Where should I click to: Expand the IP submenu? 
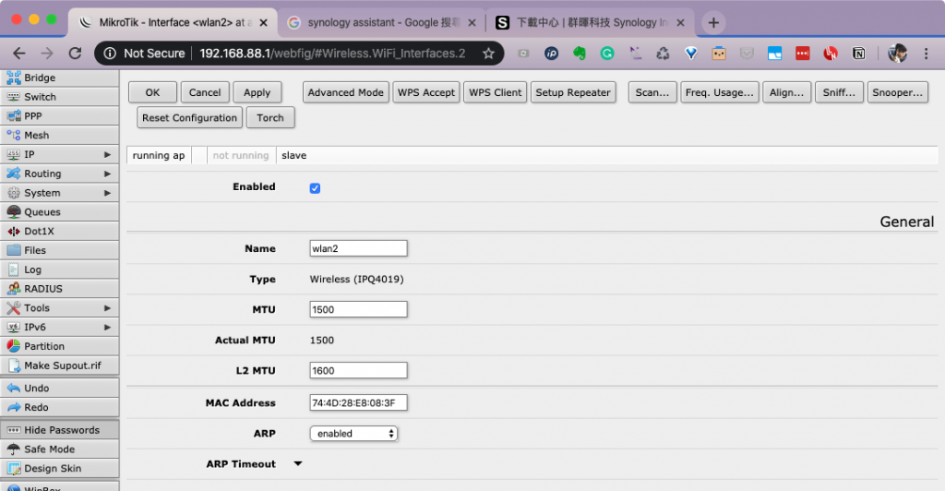click(x=107, y=154)
